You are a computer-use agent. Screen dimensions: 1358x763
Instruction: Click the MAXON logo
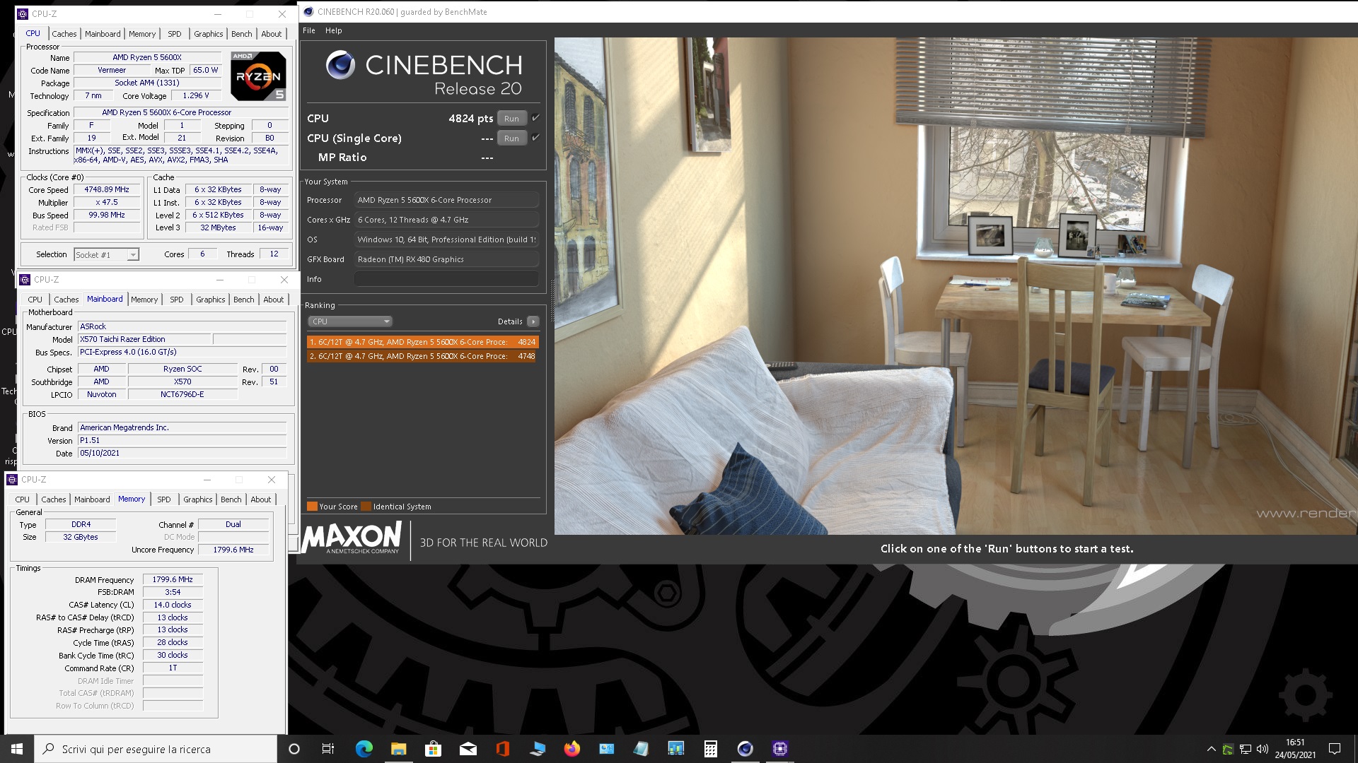(352, 539)
